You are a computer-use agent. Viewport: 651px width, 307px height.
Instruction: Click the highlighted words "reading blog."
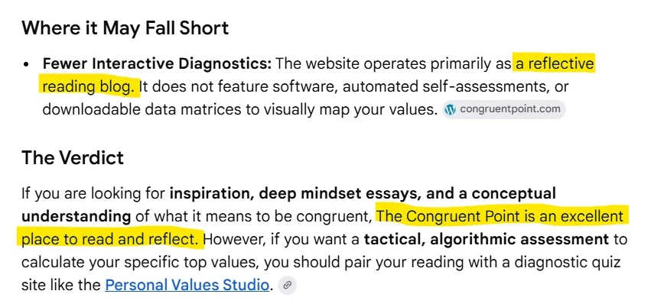tap(90, 86)
